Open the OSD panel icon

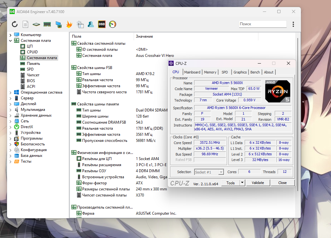click(x=102, y=24)
